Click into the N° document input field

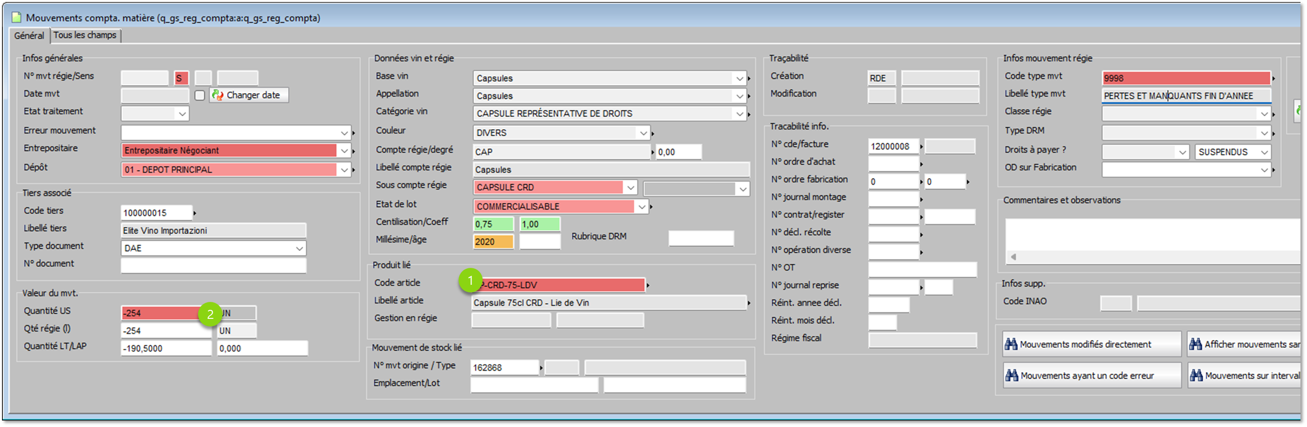tap(213, 265)
